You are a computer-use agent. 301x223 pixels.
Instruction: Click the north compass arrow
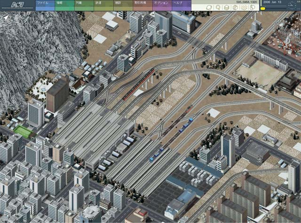click(x=6, y=18)
